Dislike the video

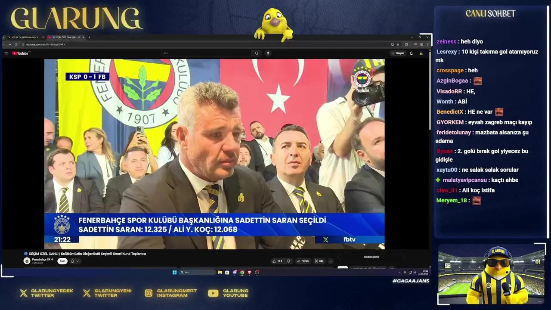[289, 261]
